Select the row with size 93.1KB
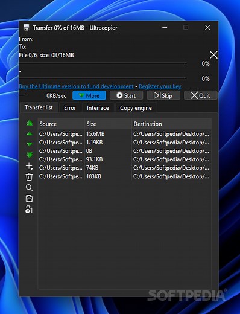240x314 pixels. pos(125,159)
